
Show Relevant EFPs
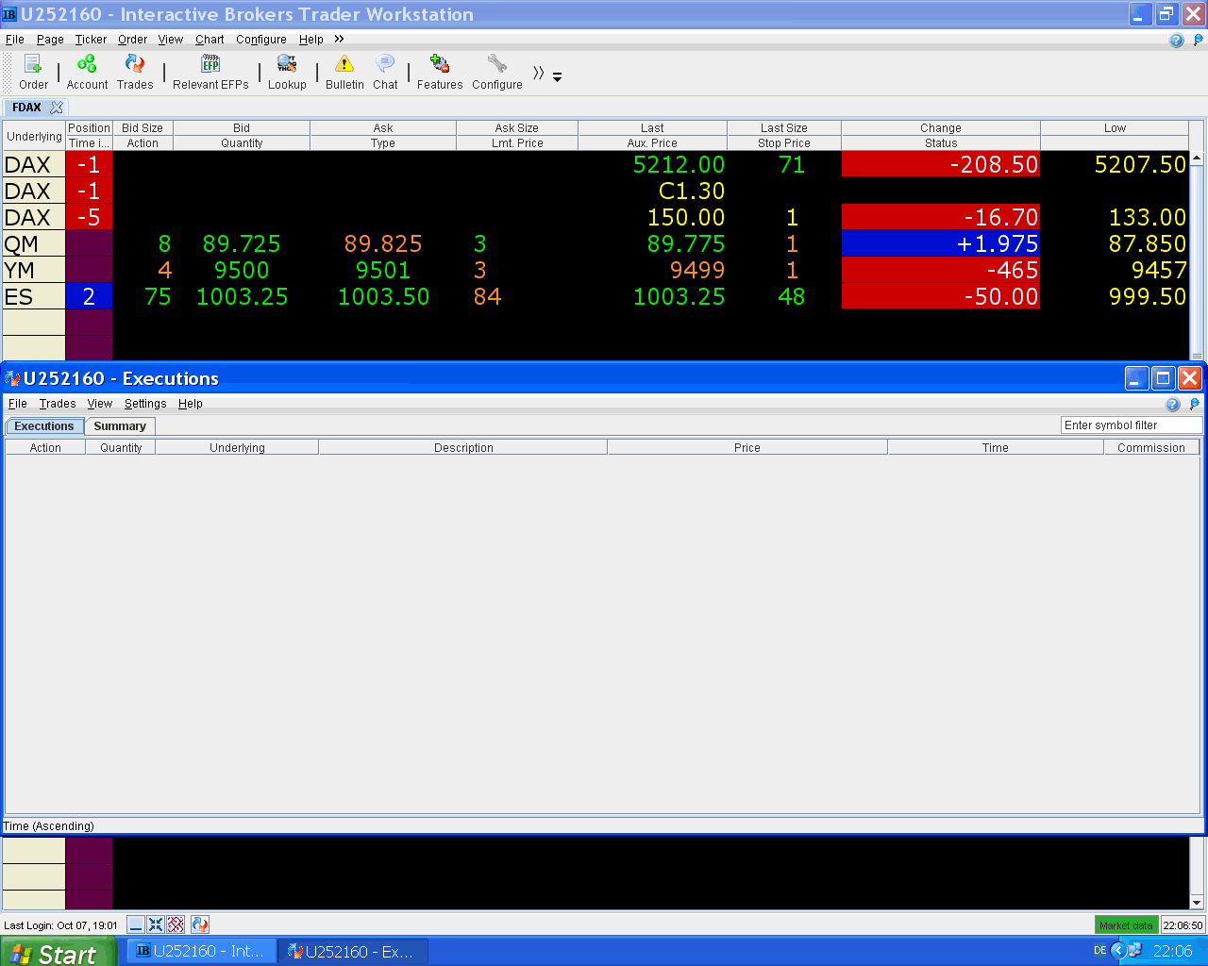tap(210, 72)
